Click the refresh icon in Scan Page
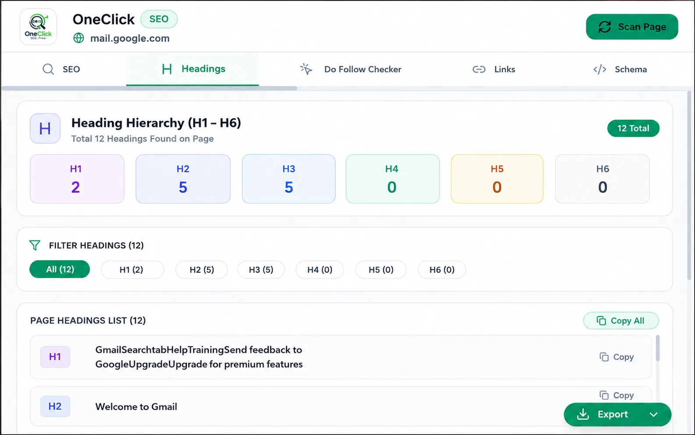This screenshot has width=695, height=435. (x=605, y=27)
